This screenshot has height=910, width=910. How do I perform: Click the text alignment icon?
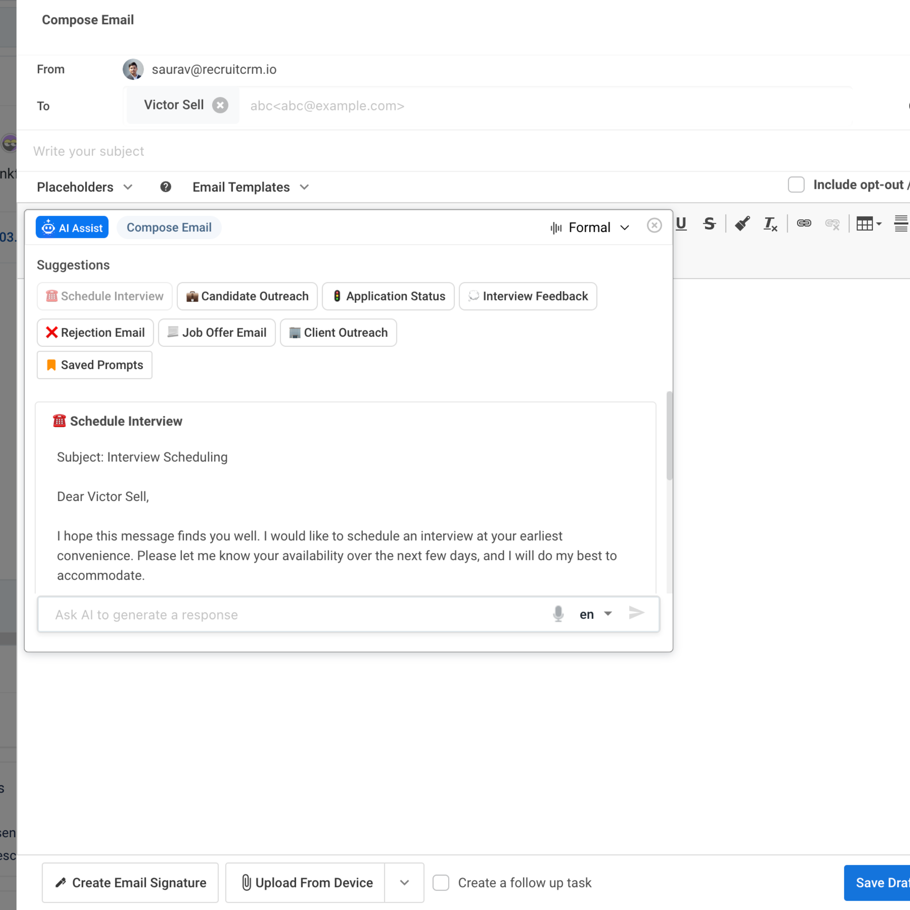(901, 224)
